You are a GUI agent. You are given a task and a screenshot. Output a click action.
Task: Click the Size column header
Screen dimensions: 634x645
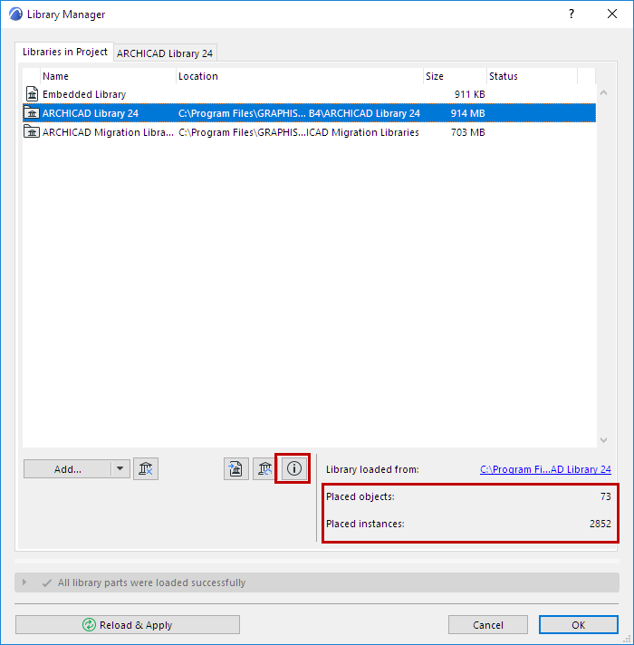coord(455,76)
